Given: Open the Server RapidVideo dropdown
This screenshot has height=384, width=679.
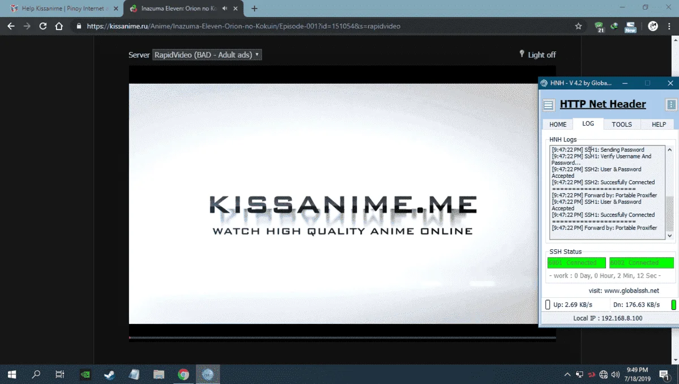Looking at the screenshot, I should [207, 55].
